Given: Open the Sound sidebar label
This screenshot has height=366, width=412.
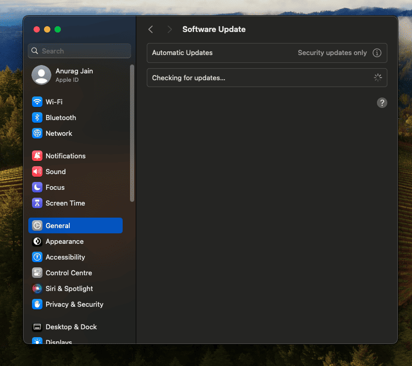Looking at the screenshot, I should (x=56, y=172).
